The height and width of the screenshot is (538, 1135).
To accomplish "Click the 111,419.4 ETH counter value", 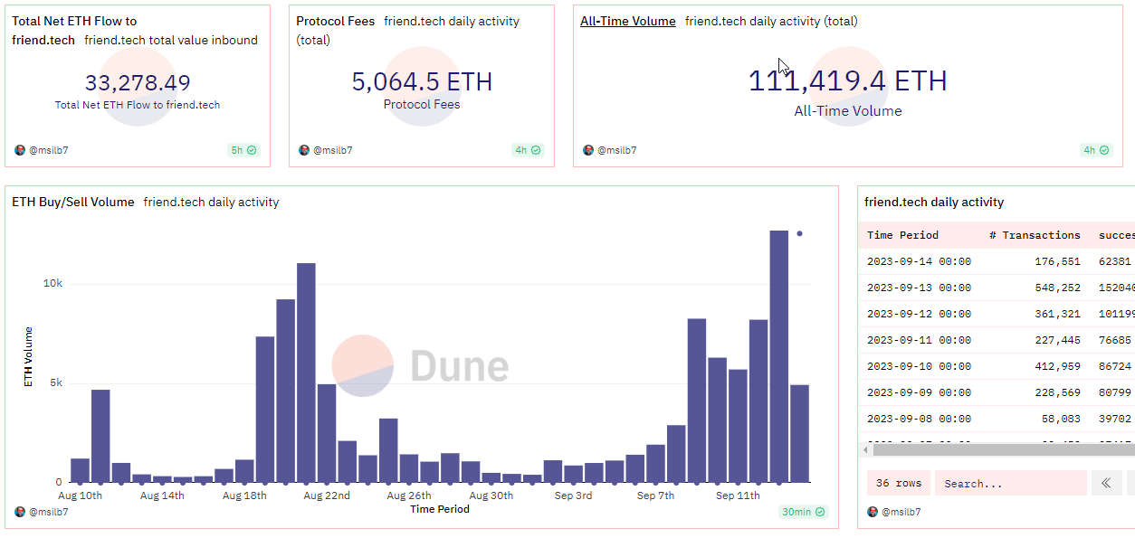I will [847, 80].
